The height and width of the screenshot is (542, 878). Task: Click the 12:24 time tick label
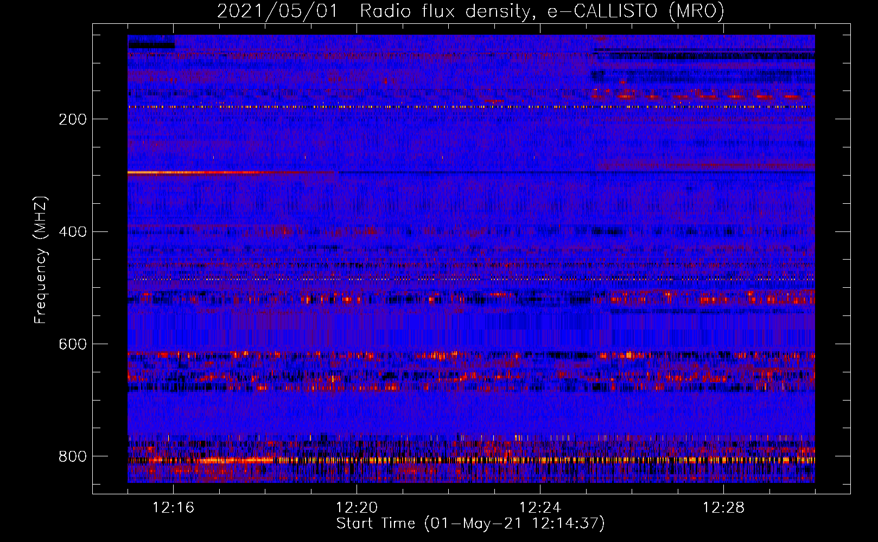click(540, 507)
